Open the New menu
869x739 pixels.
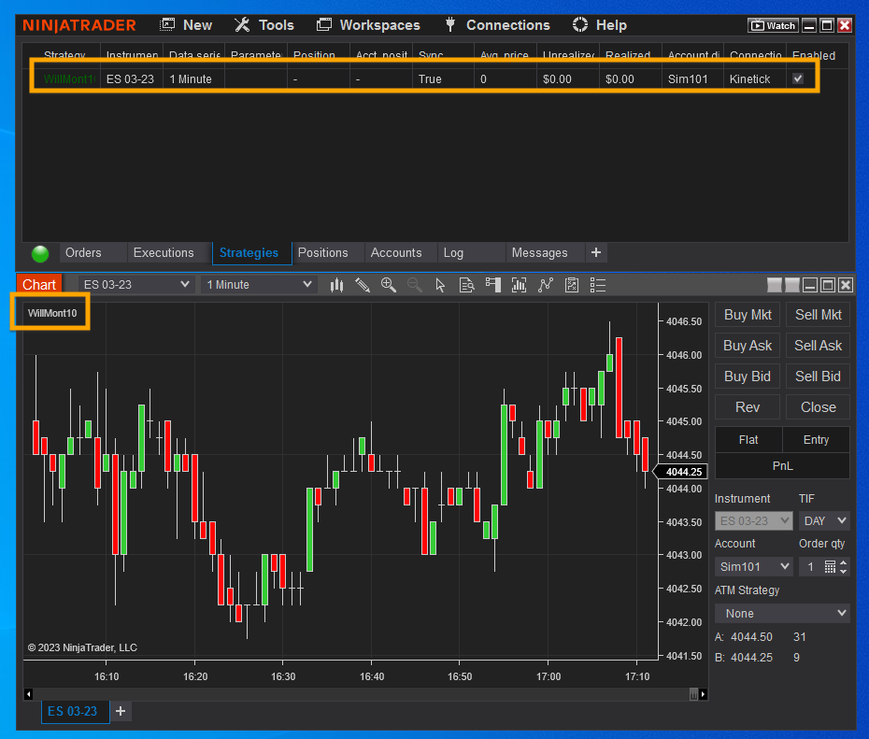[x=186, y=25]
